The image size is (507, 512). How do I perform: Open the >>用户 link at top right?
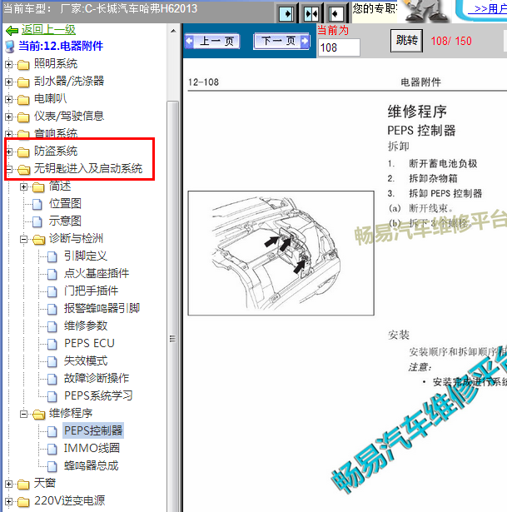pos(487,9)
